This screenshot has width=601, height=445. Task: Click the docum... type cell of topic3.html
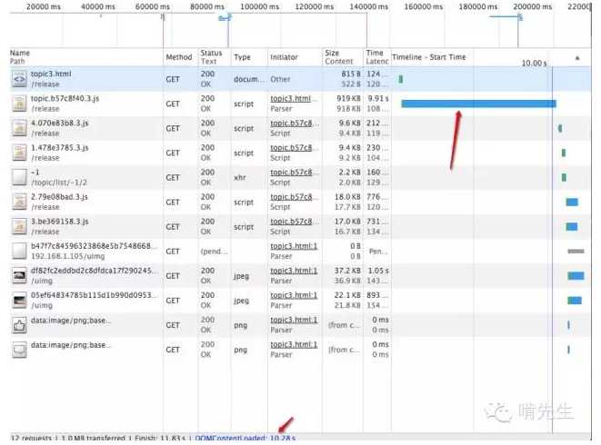point(249,79)
